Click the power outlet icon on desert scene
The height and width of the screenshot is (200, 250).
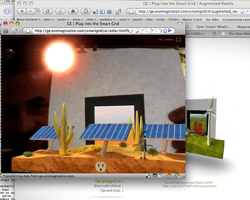pyautogui.click(x=100, y=167)
